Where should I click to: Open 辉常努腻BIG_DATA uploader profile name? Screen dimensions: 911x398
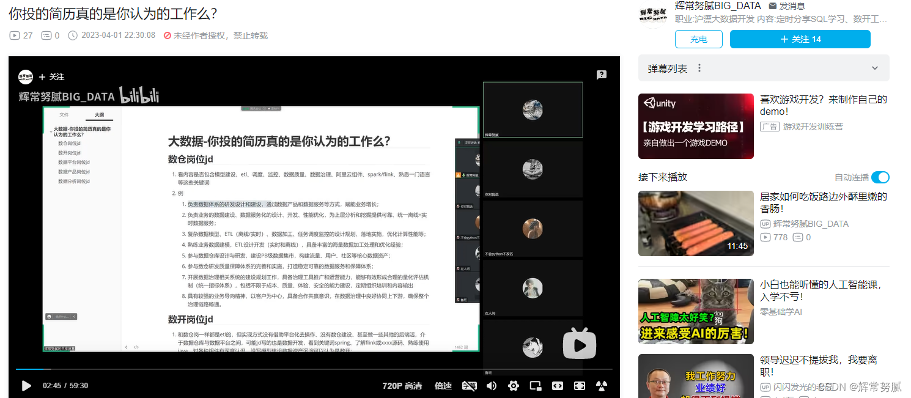coord(718,6)
